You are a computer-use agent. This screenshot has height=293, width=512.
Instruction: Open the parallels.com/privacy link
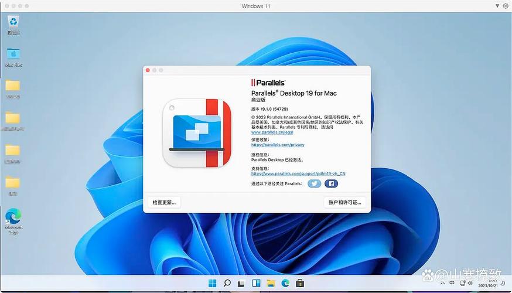pyautogui.click(x=278, y=145)
